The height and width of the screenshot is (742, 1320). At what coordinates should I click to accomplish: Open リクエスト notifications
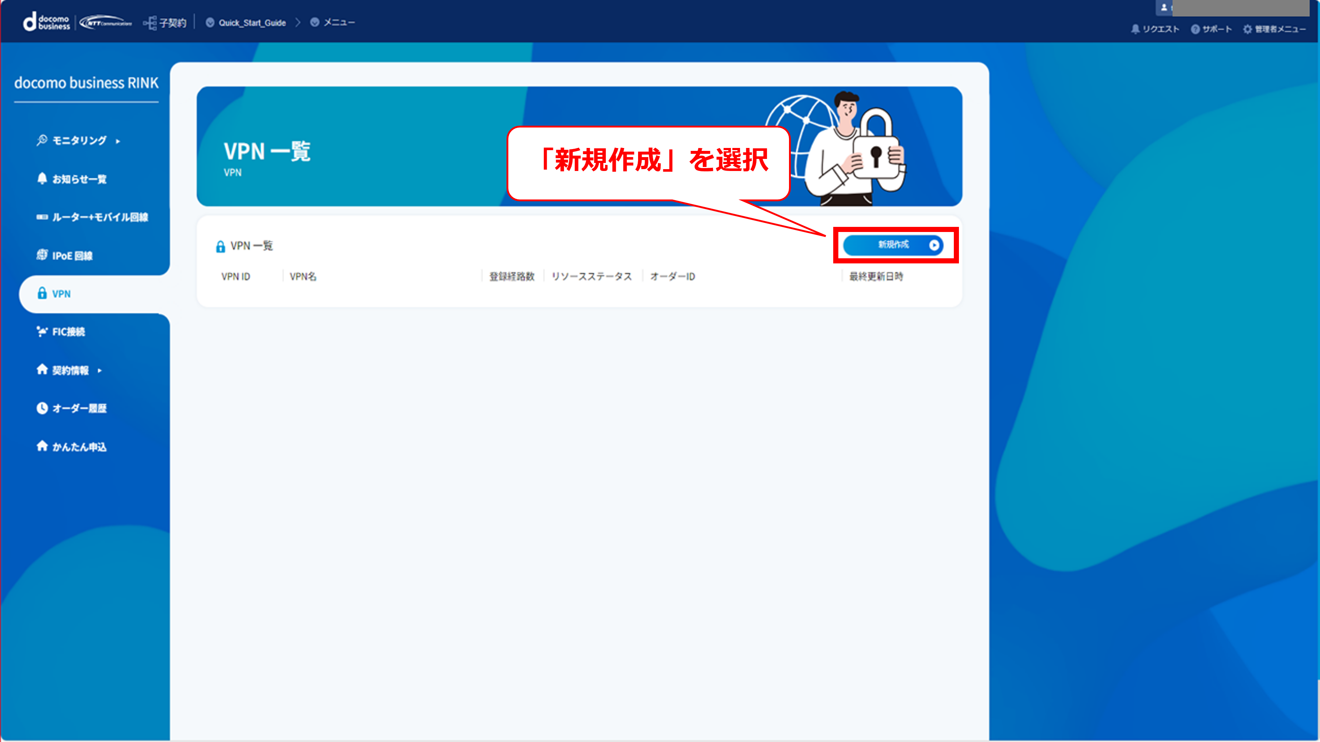tap(1155, 29)
